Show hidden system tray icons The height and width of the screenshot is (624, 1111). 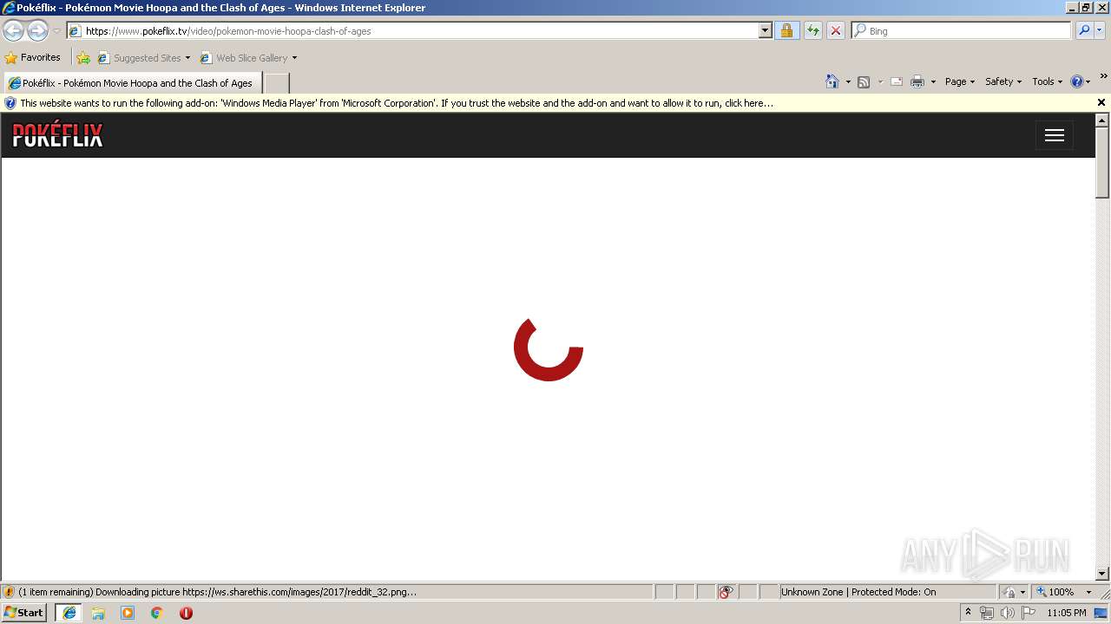[968, 613]
